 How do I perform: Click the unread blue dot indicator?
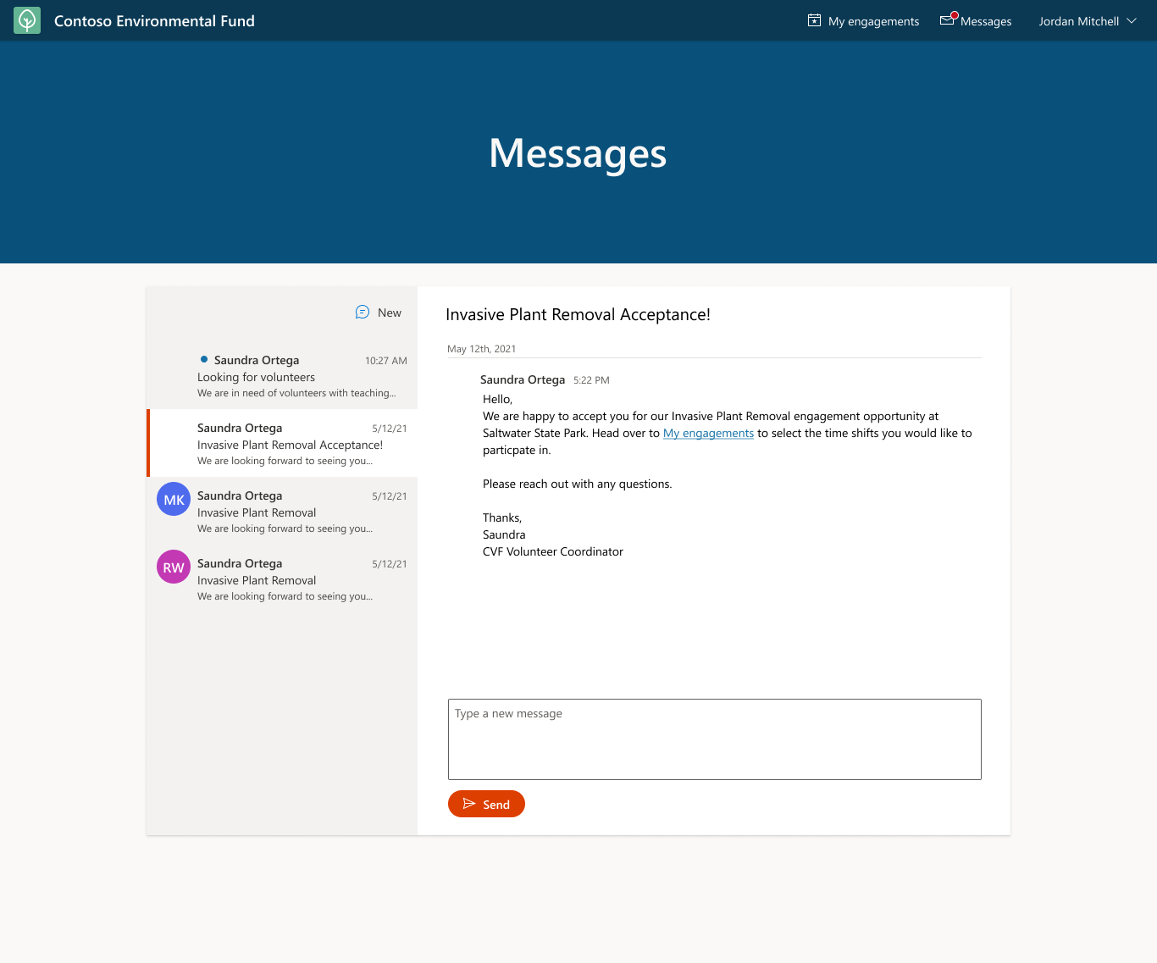[204, 359]
